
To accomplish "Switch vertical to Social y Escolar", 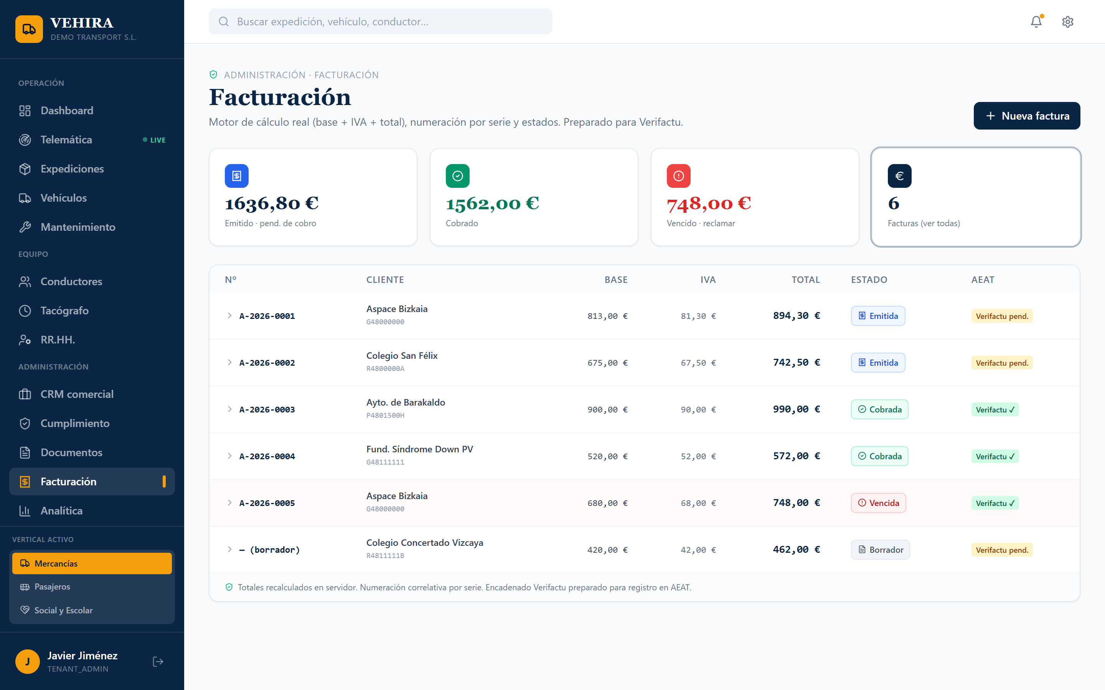I will pos(92,610).
